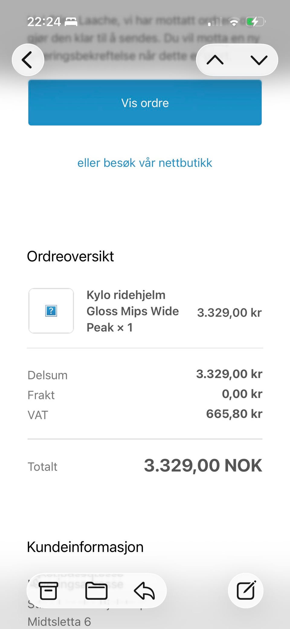Tap the Midtsletta 6 address line
The image size is (290, 629).
[59, 621]
